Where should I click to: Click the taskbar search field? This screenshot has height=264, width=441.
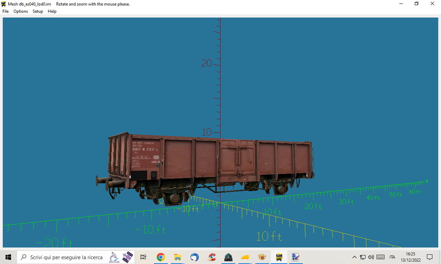point(76,257)
